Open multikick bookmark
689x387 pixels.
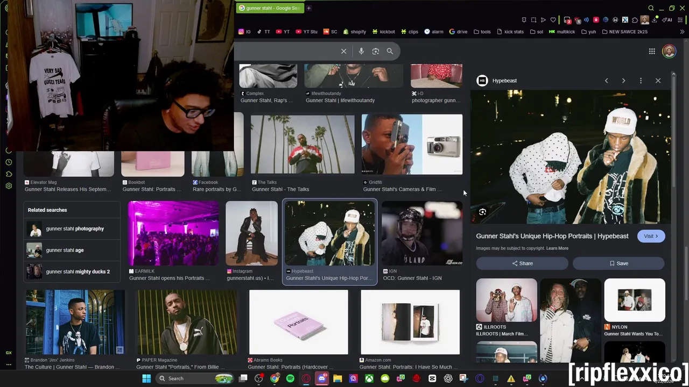click(x=562, y=32)
